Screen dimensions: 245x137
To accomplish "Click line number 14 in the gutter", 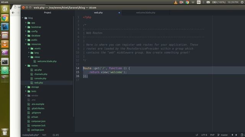I will 78,68.
